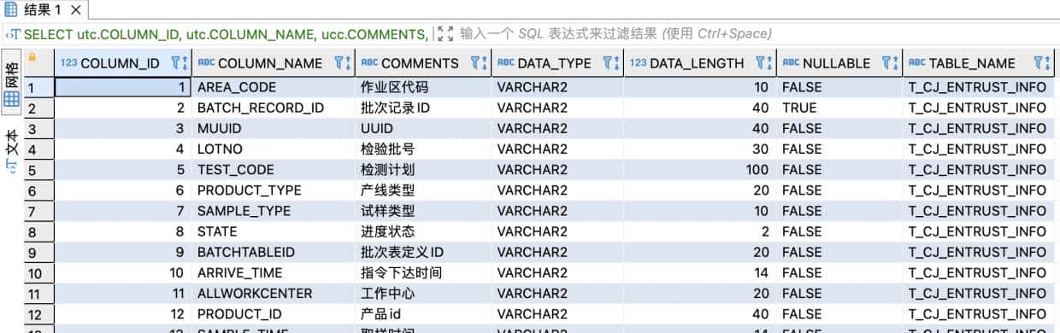Select the BATCH_RECORD_ID cell
The height and width of the screenshot is (333, 1060).
[273, 108]
